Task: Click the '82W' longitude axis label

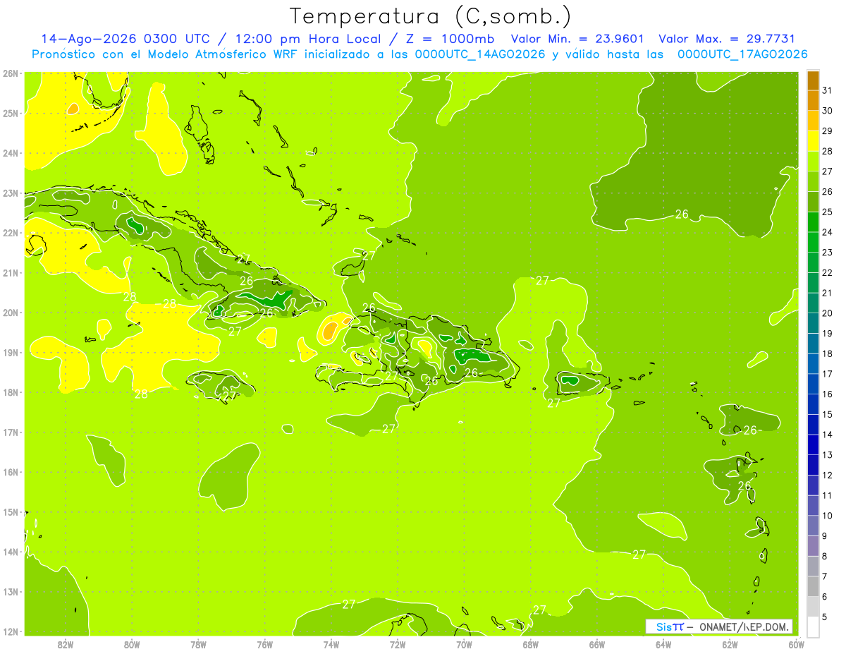Action: [x=65, y=645]
